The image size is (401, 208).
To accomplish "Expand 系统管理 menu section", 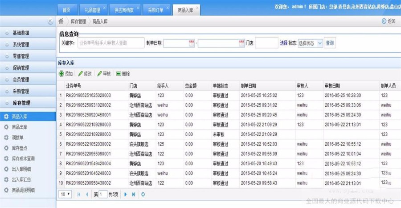I will 28,44.
